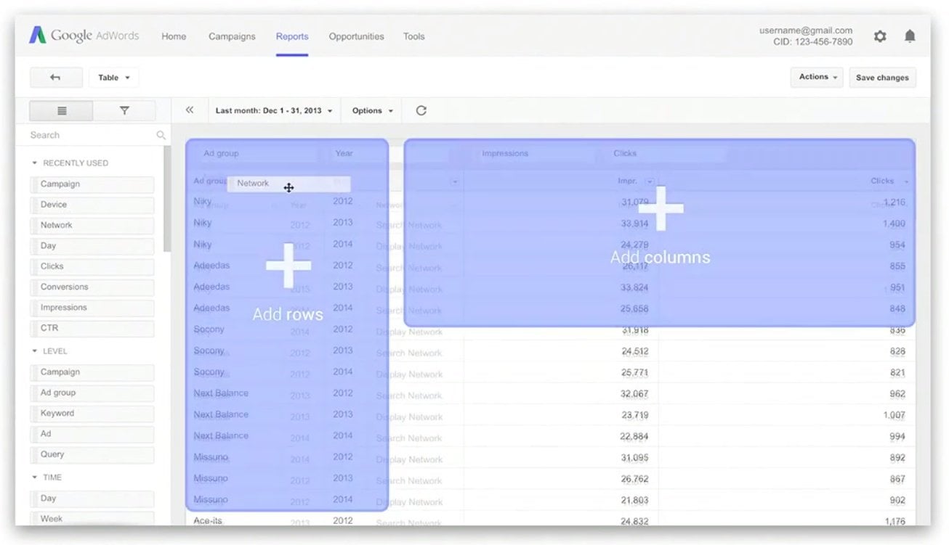Select Day under Time section
Viewport: 949px width, 545px height.
tap(92, 499)
